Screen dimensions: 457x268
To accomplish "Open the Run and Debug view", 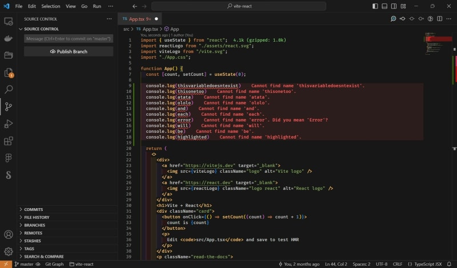I will click(9, 124).
